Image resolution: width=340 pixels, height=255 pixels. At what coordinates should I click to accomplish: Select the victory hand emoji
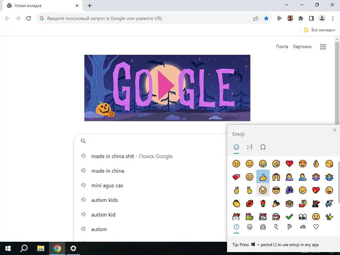coord(236,190)
